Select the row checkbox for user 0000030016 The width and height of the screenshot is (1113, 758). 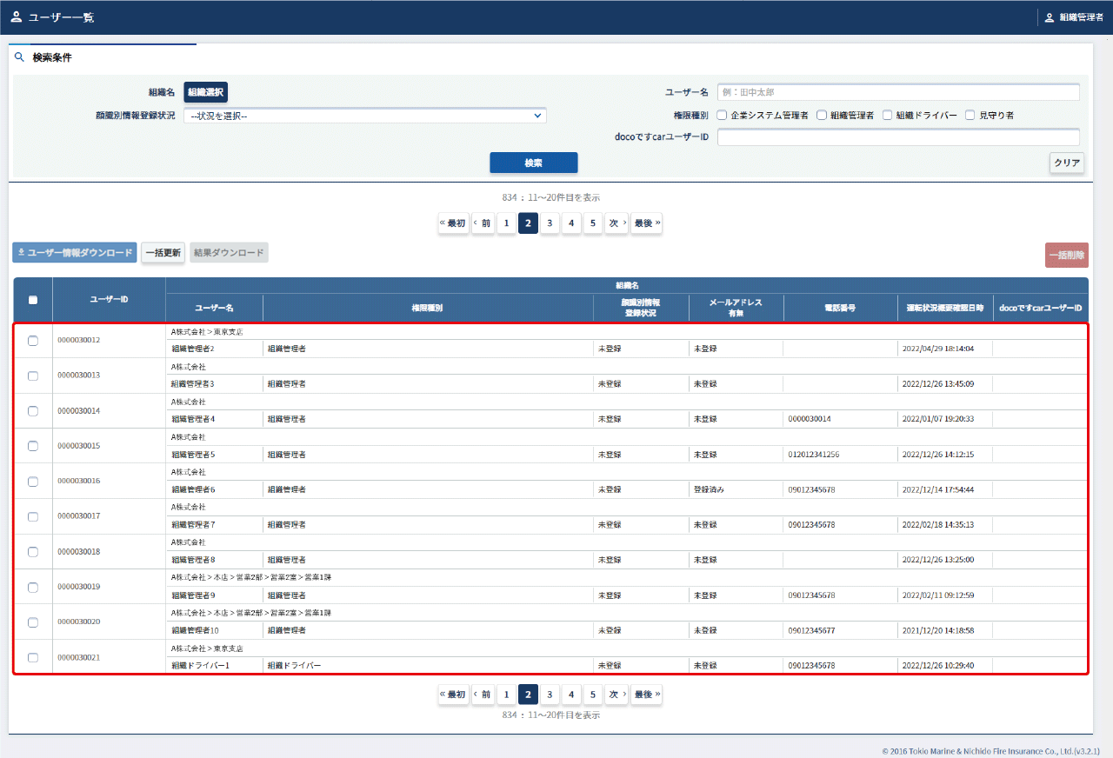pos(33,482)
